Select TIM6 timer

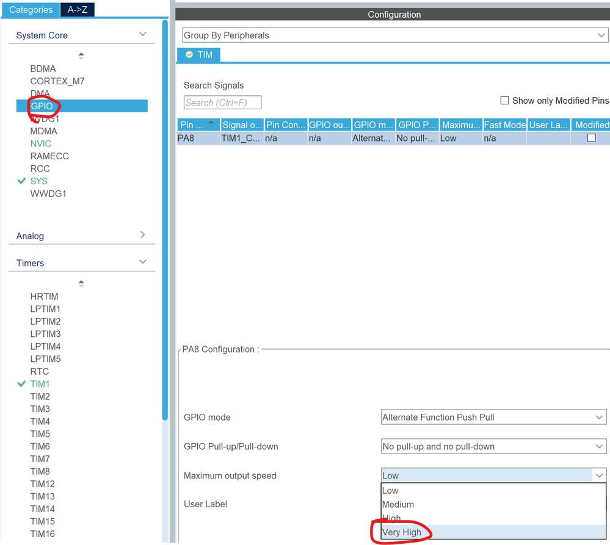tap(40, 446)
